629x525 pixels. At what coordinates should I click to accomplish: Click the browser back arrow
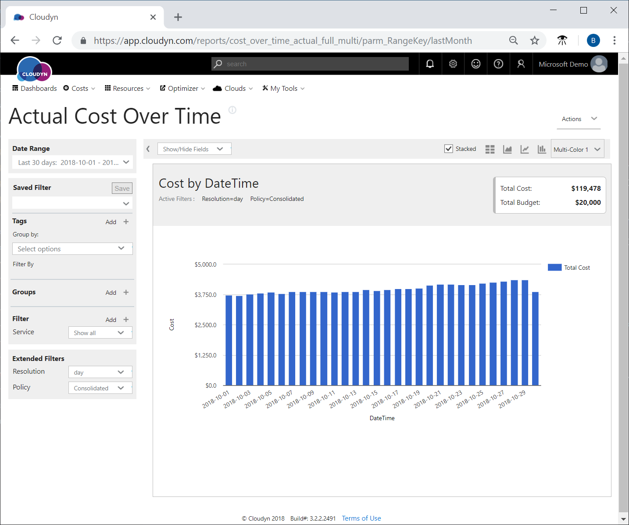pos(15,40)
